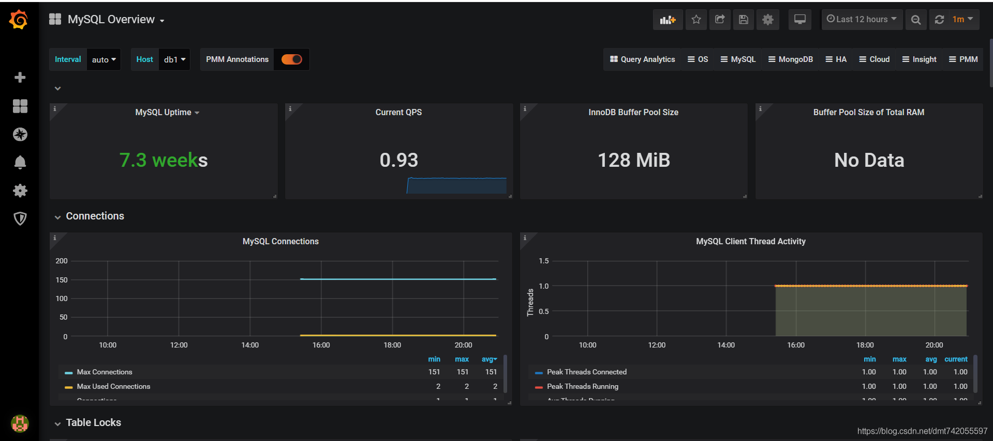993x441 pixels.
Task: Click the Share dashboard icon
Action: [x=720, y=20]
